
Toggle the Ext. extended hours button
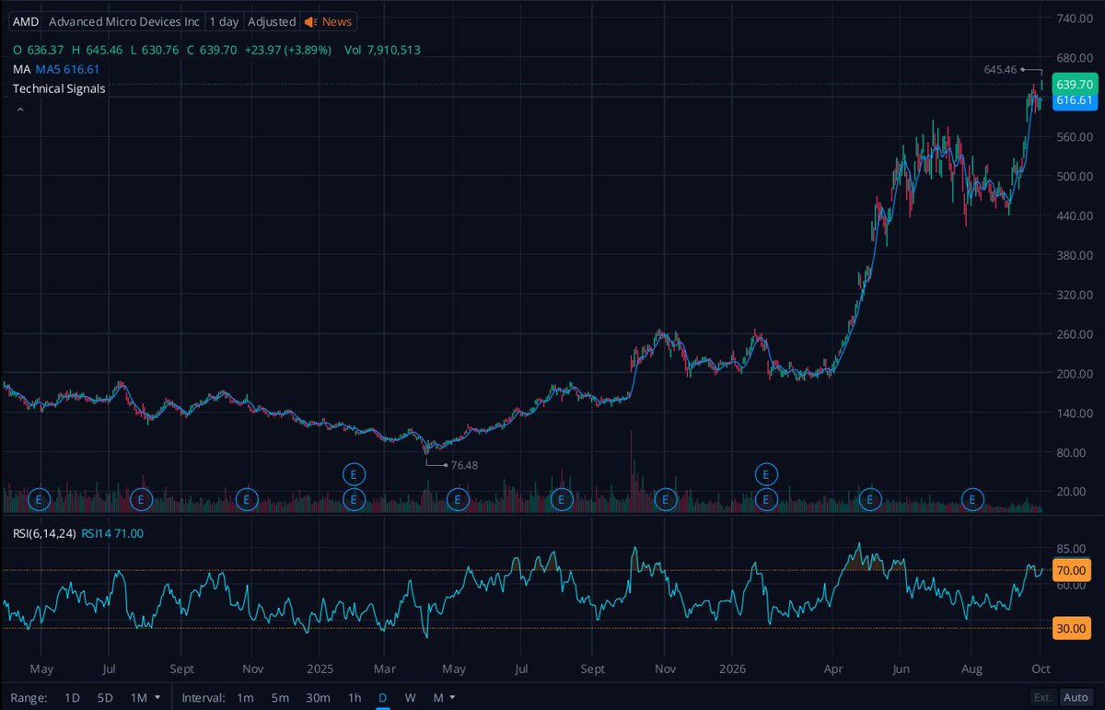click(x=1042, y=698)
